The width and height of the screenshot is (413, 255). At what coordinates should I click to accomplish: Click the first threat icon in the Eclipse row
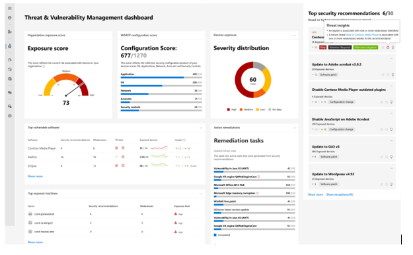click(x=116, y=165)
